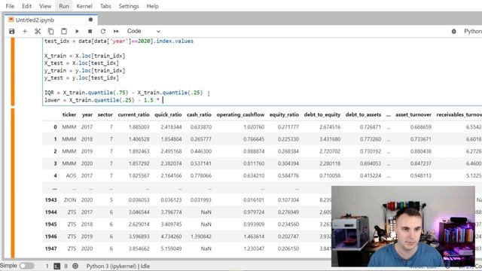
Task: Click the debt_to_assets column header
Action: coord(363,114)
